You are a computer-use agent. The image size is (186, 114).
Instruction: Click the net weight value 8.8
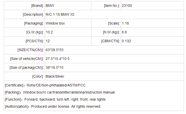click(124, 32)
